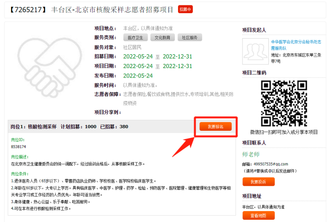The width and height of the screenshot is (331, 222).
Task: Click the 服务时间 value 以具体通知为准
Action: (x=140, y=85)
